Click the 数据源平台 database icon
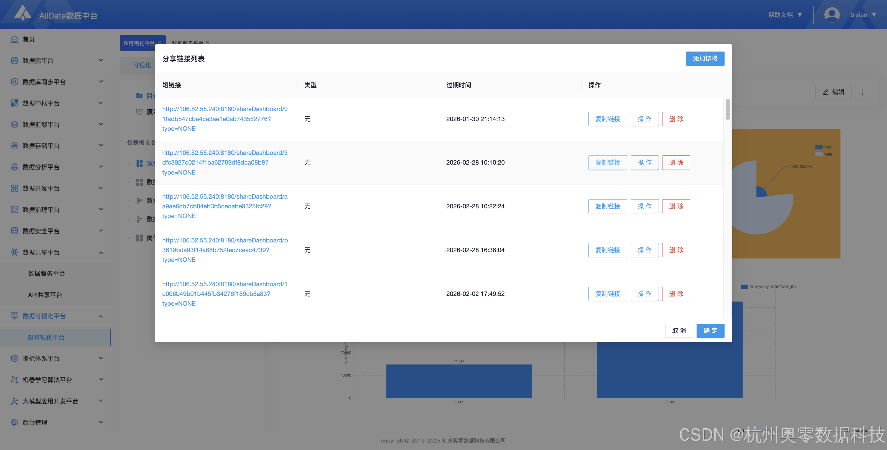This screenshot has height=450, width=887. coord(14,61)
